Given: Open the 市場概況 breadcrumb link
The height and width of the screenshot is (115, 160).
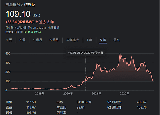Looking at the screenshot, I should pyautogui.click(x=13, y=5).
